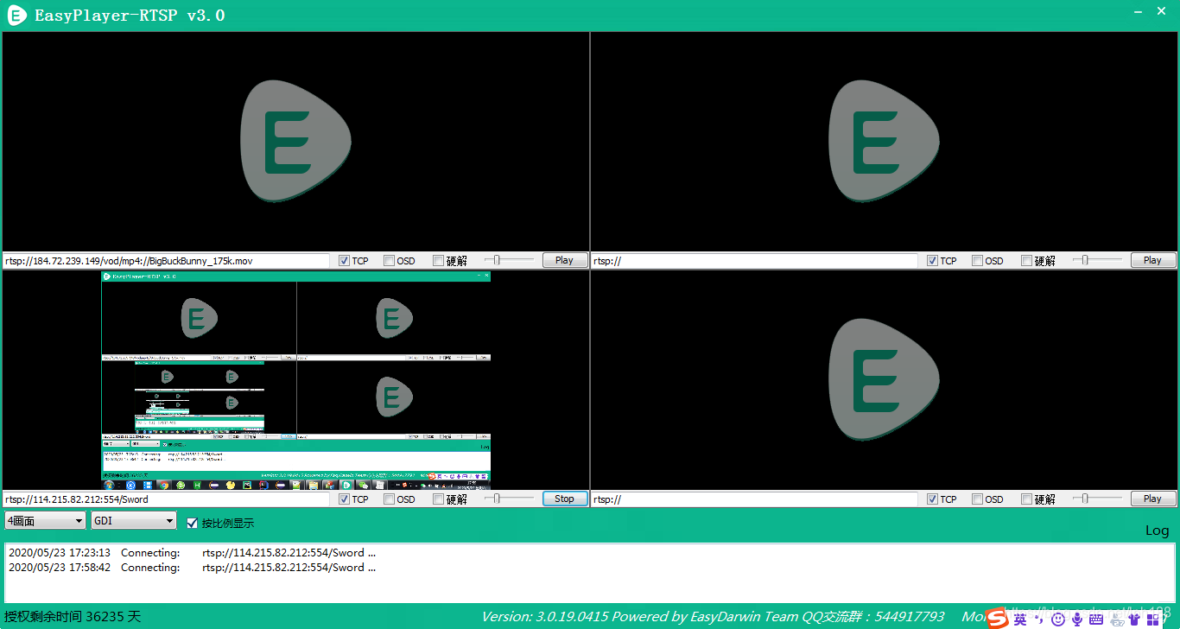Click the Log label
Image resolution: width=1180 pixels, height=629 pixels.
(x=1157, y=531)
